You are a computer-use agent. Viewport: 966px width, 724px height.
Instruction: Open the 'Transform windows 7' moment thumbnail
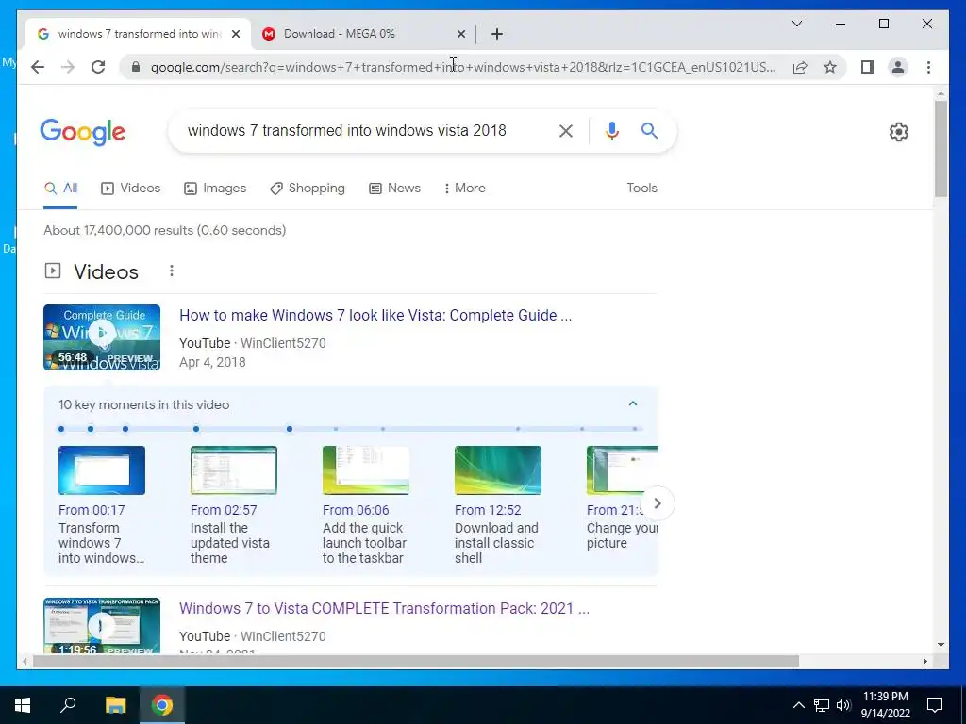coord(102,470)
